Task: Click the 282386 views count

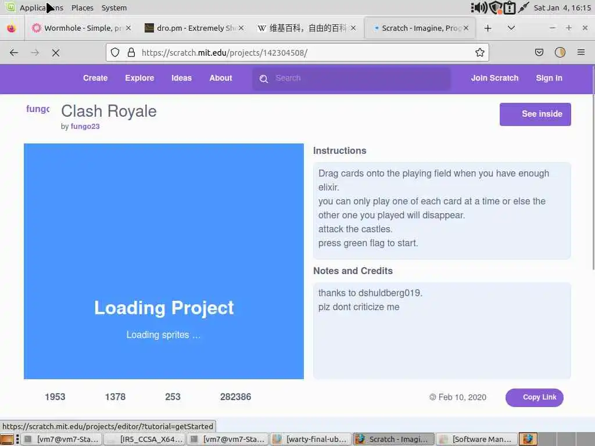Action: pos(236,397)
